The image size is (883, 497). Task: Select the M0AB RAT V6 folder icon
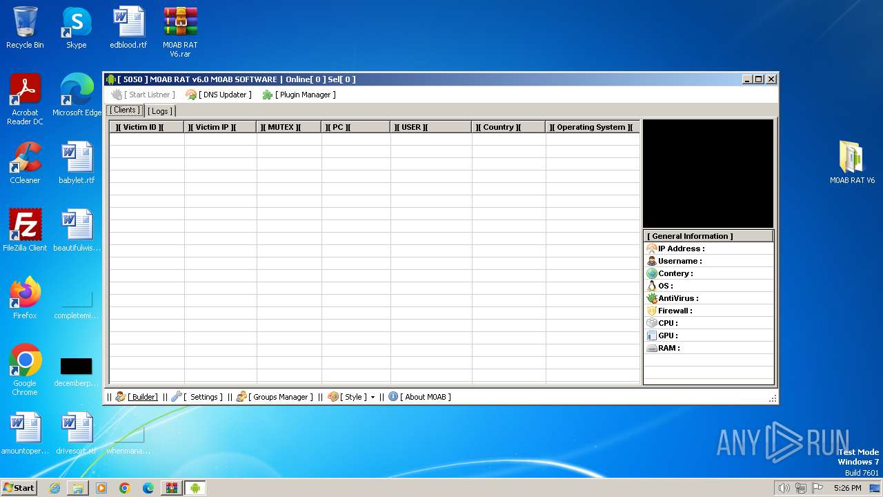(x=852, y=162)
